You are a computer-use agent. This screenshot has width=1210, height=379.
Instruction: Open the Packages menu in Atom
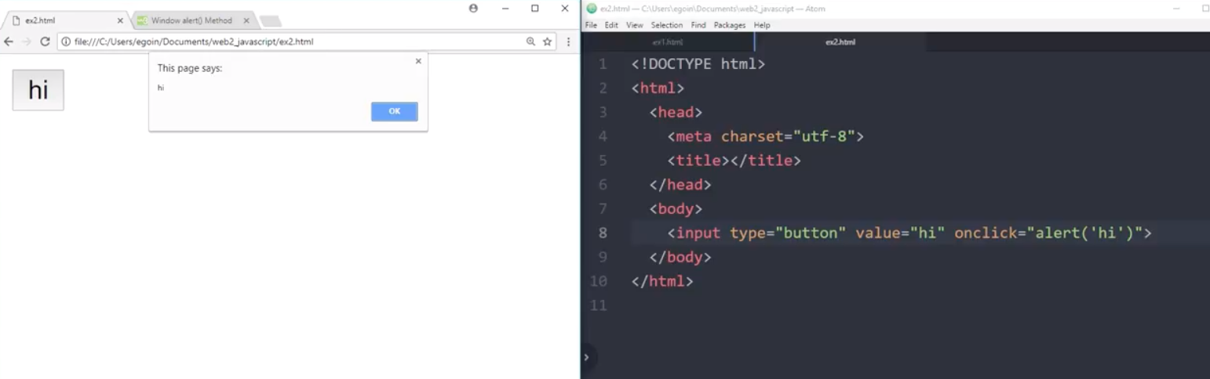(x=730, y=25)
